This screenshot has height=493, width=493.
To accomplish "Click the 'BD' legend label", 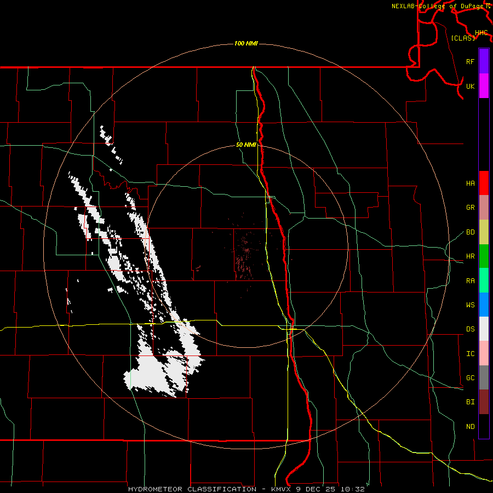I will point(470,232).
